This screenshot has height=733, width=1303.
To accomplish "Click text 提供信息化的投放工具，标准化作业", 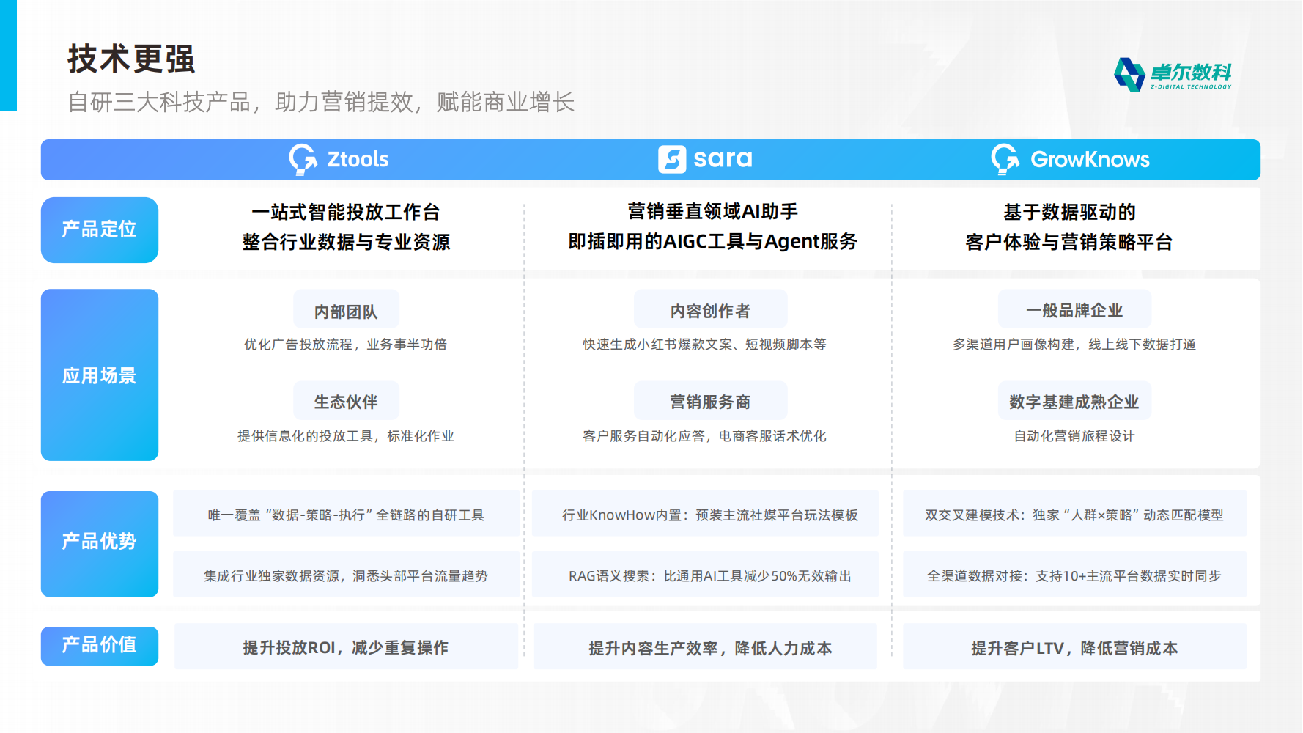I will [345, 436].
